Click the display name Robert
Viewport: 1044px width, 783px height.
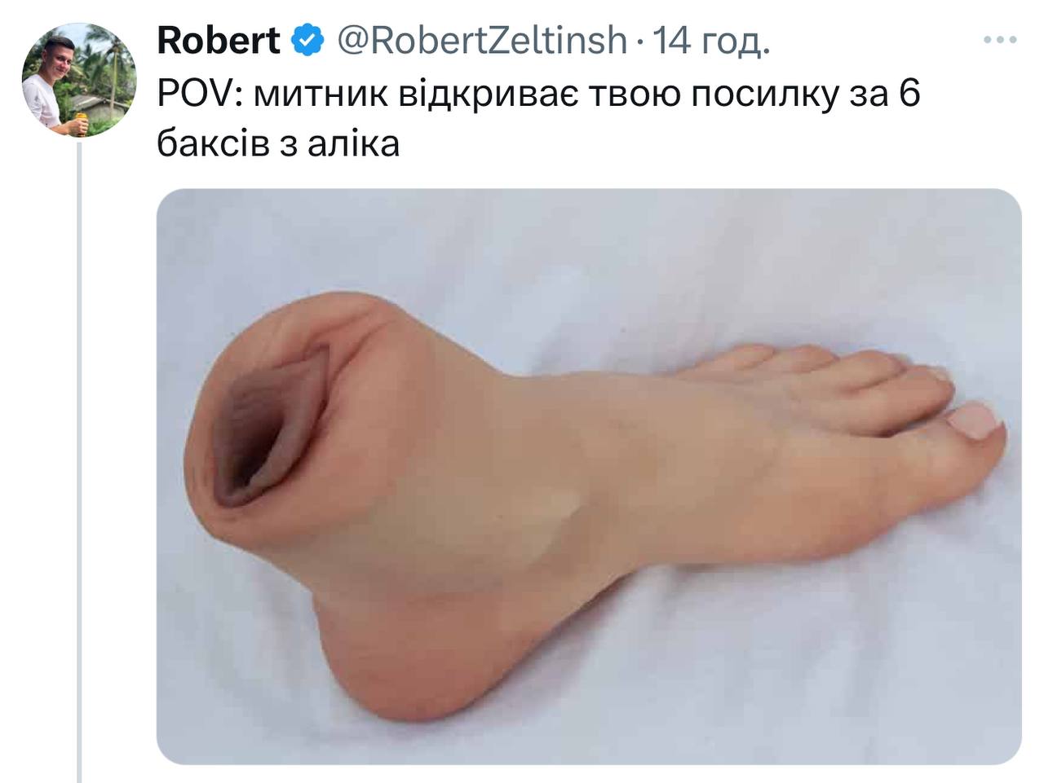[219, 41]
